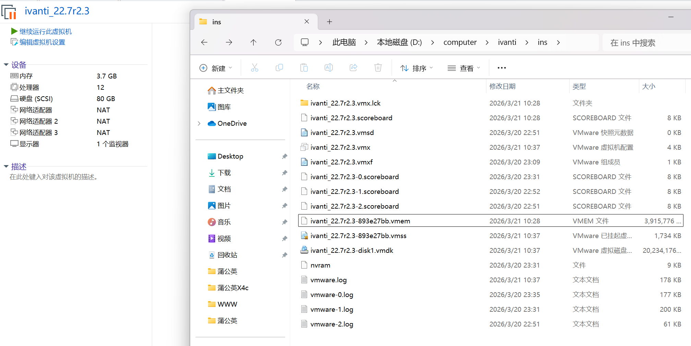
Task: Open the three-dot more options menu
Action: [502, 68]
